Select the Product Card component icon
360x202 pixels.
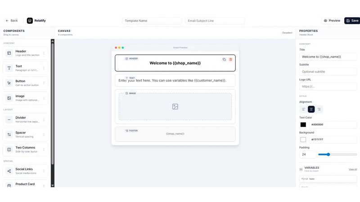[x=9, y=185]
